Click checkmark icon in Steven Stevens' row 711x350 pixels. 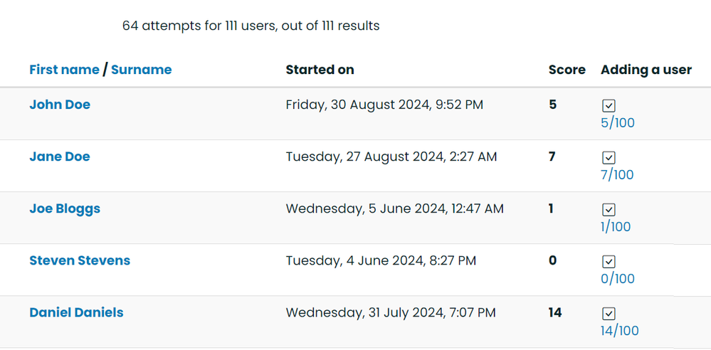point(609,261)
